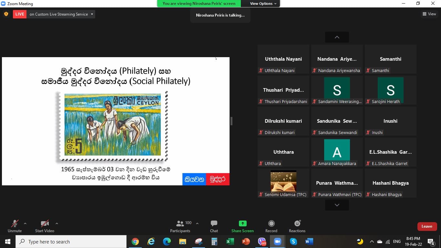The height and width of the screenshot is (248, 441).
Task: Open the View Options dropdown
Action: (x=263, y=4)
